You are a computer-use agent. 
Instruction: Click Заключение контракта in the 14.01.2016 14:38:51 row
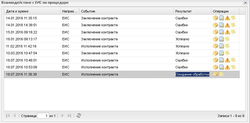pyautogui.click(x=99, y=25)
